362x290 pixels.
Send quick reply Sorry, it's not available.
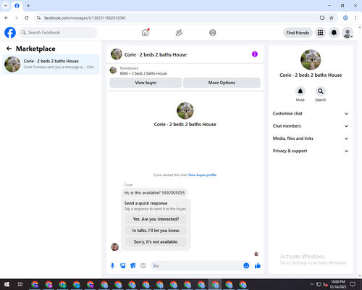[x=156, y=241]
